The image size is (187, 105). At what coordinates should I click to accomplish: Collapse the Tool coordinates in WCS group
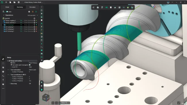8,75
